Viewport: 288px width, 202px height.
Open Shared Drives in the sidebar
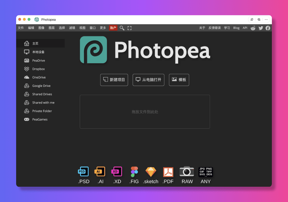[x=40, y=94]
